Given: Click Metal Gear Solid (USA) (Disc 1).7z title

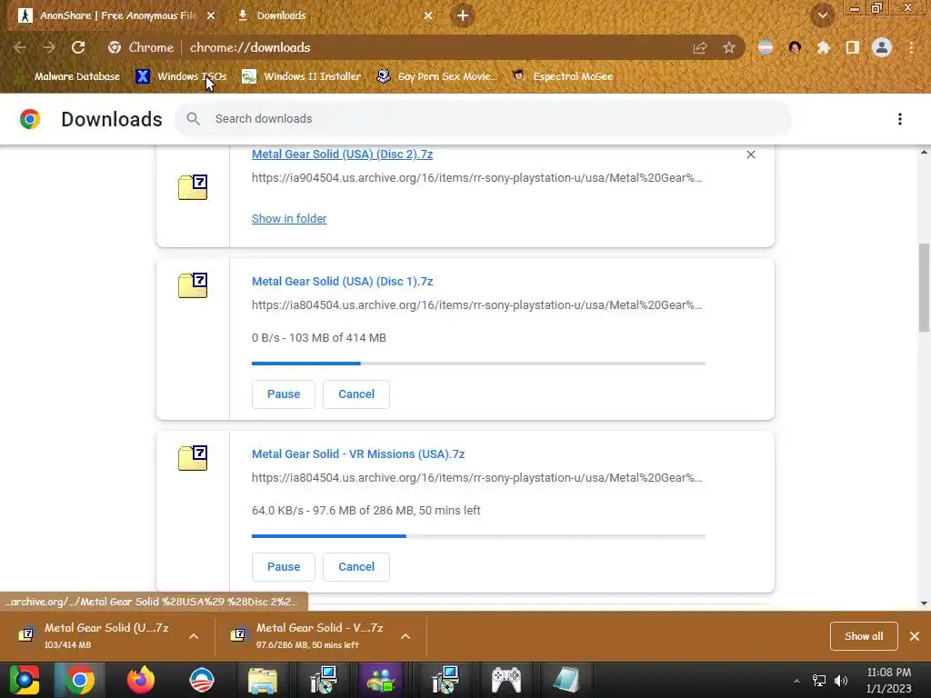Looking at the screenshot, I should (x=342, y=282).
